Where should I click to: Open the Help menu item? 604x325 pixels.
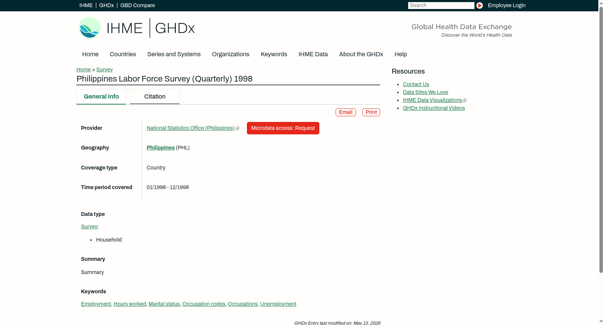click(401, 54)
